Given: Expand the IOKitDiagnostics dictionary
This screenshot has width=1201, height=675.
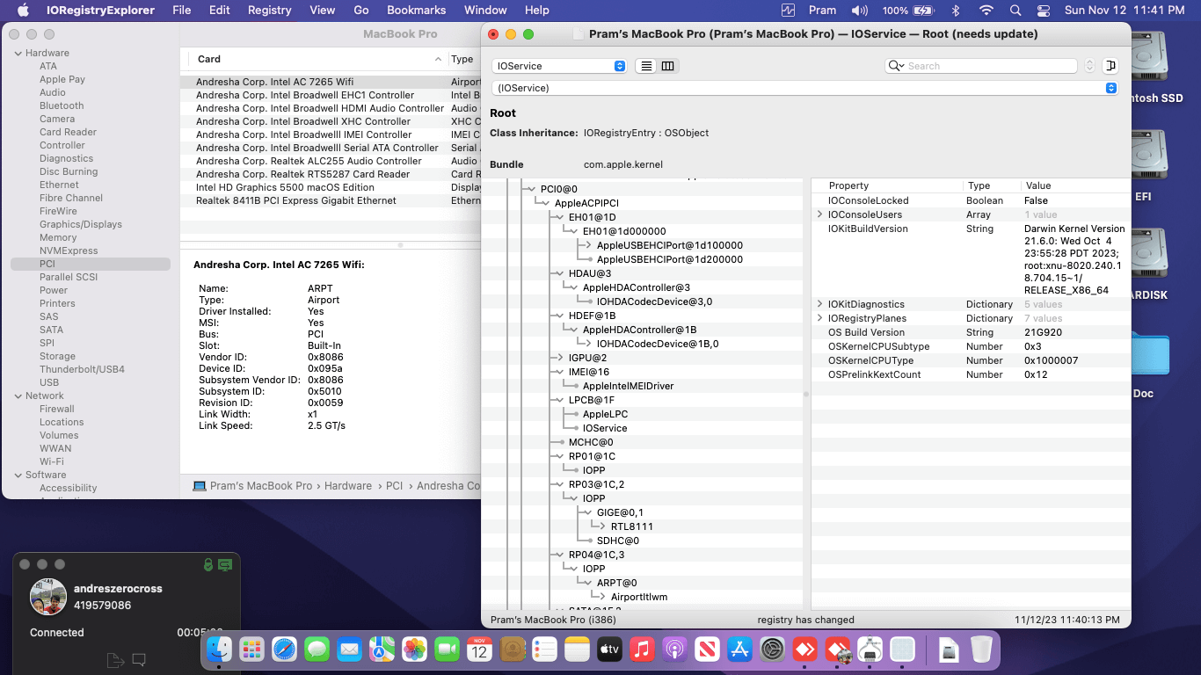Looking at the screenshot, I should click(820, 304).
